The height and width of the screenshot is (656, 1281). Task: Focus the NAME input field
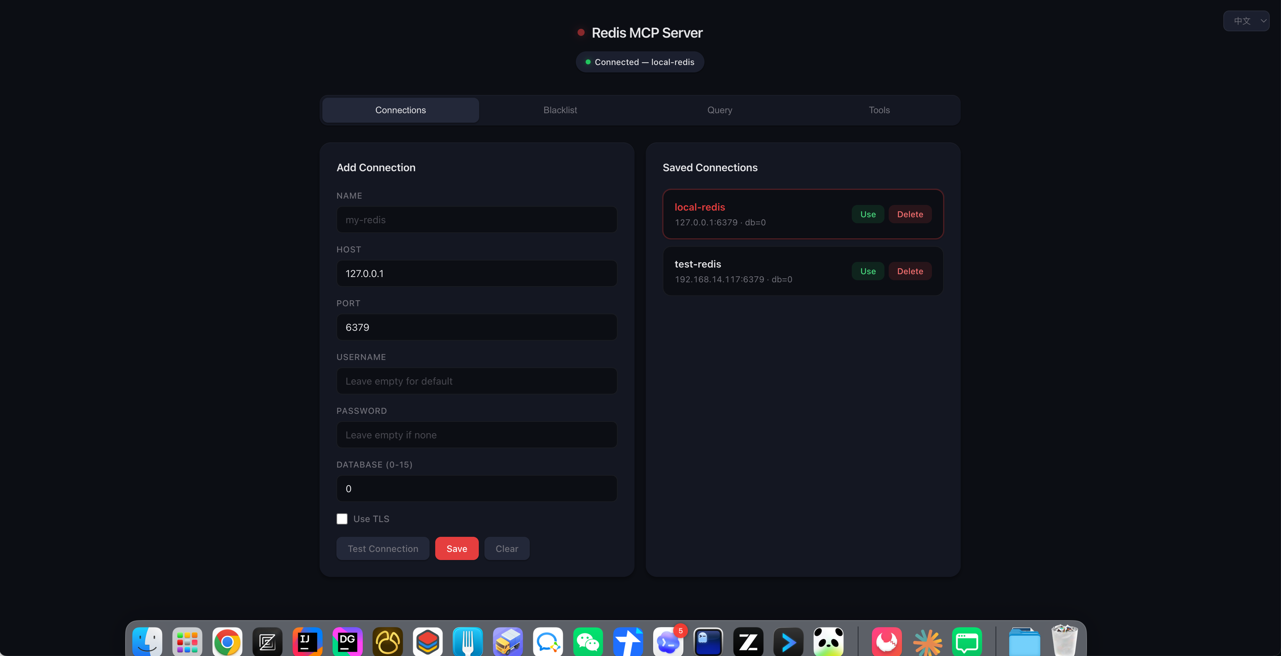476,220
